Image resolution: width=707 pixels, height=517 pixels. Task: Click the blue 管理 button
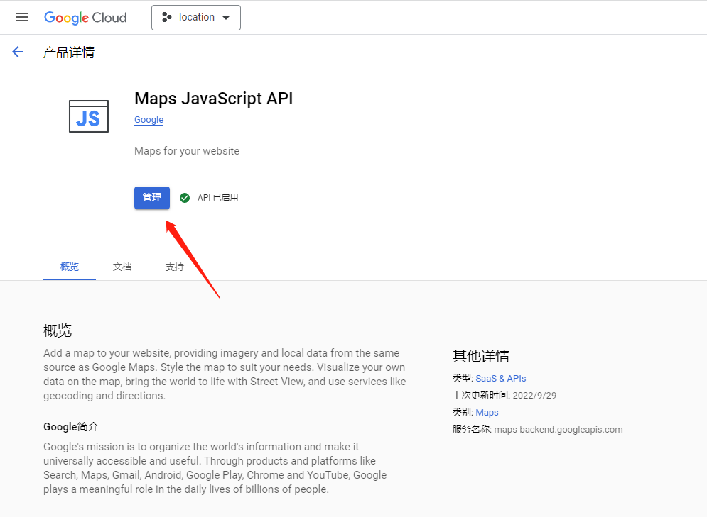(152, 198)
